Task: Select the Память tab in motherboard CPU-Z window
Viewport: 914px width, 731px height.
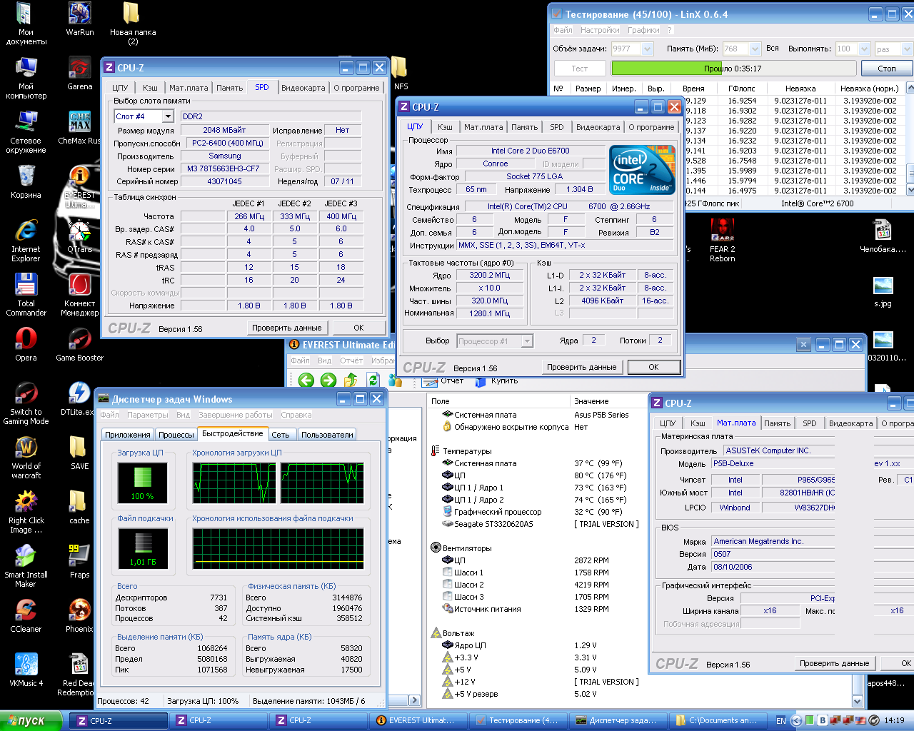Action: pos(777,423)
